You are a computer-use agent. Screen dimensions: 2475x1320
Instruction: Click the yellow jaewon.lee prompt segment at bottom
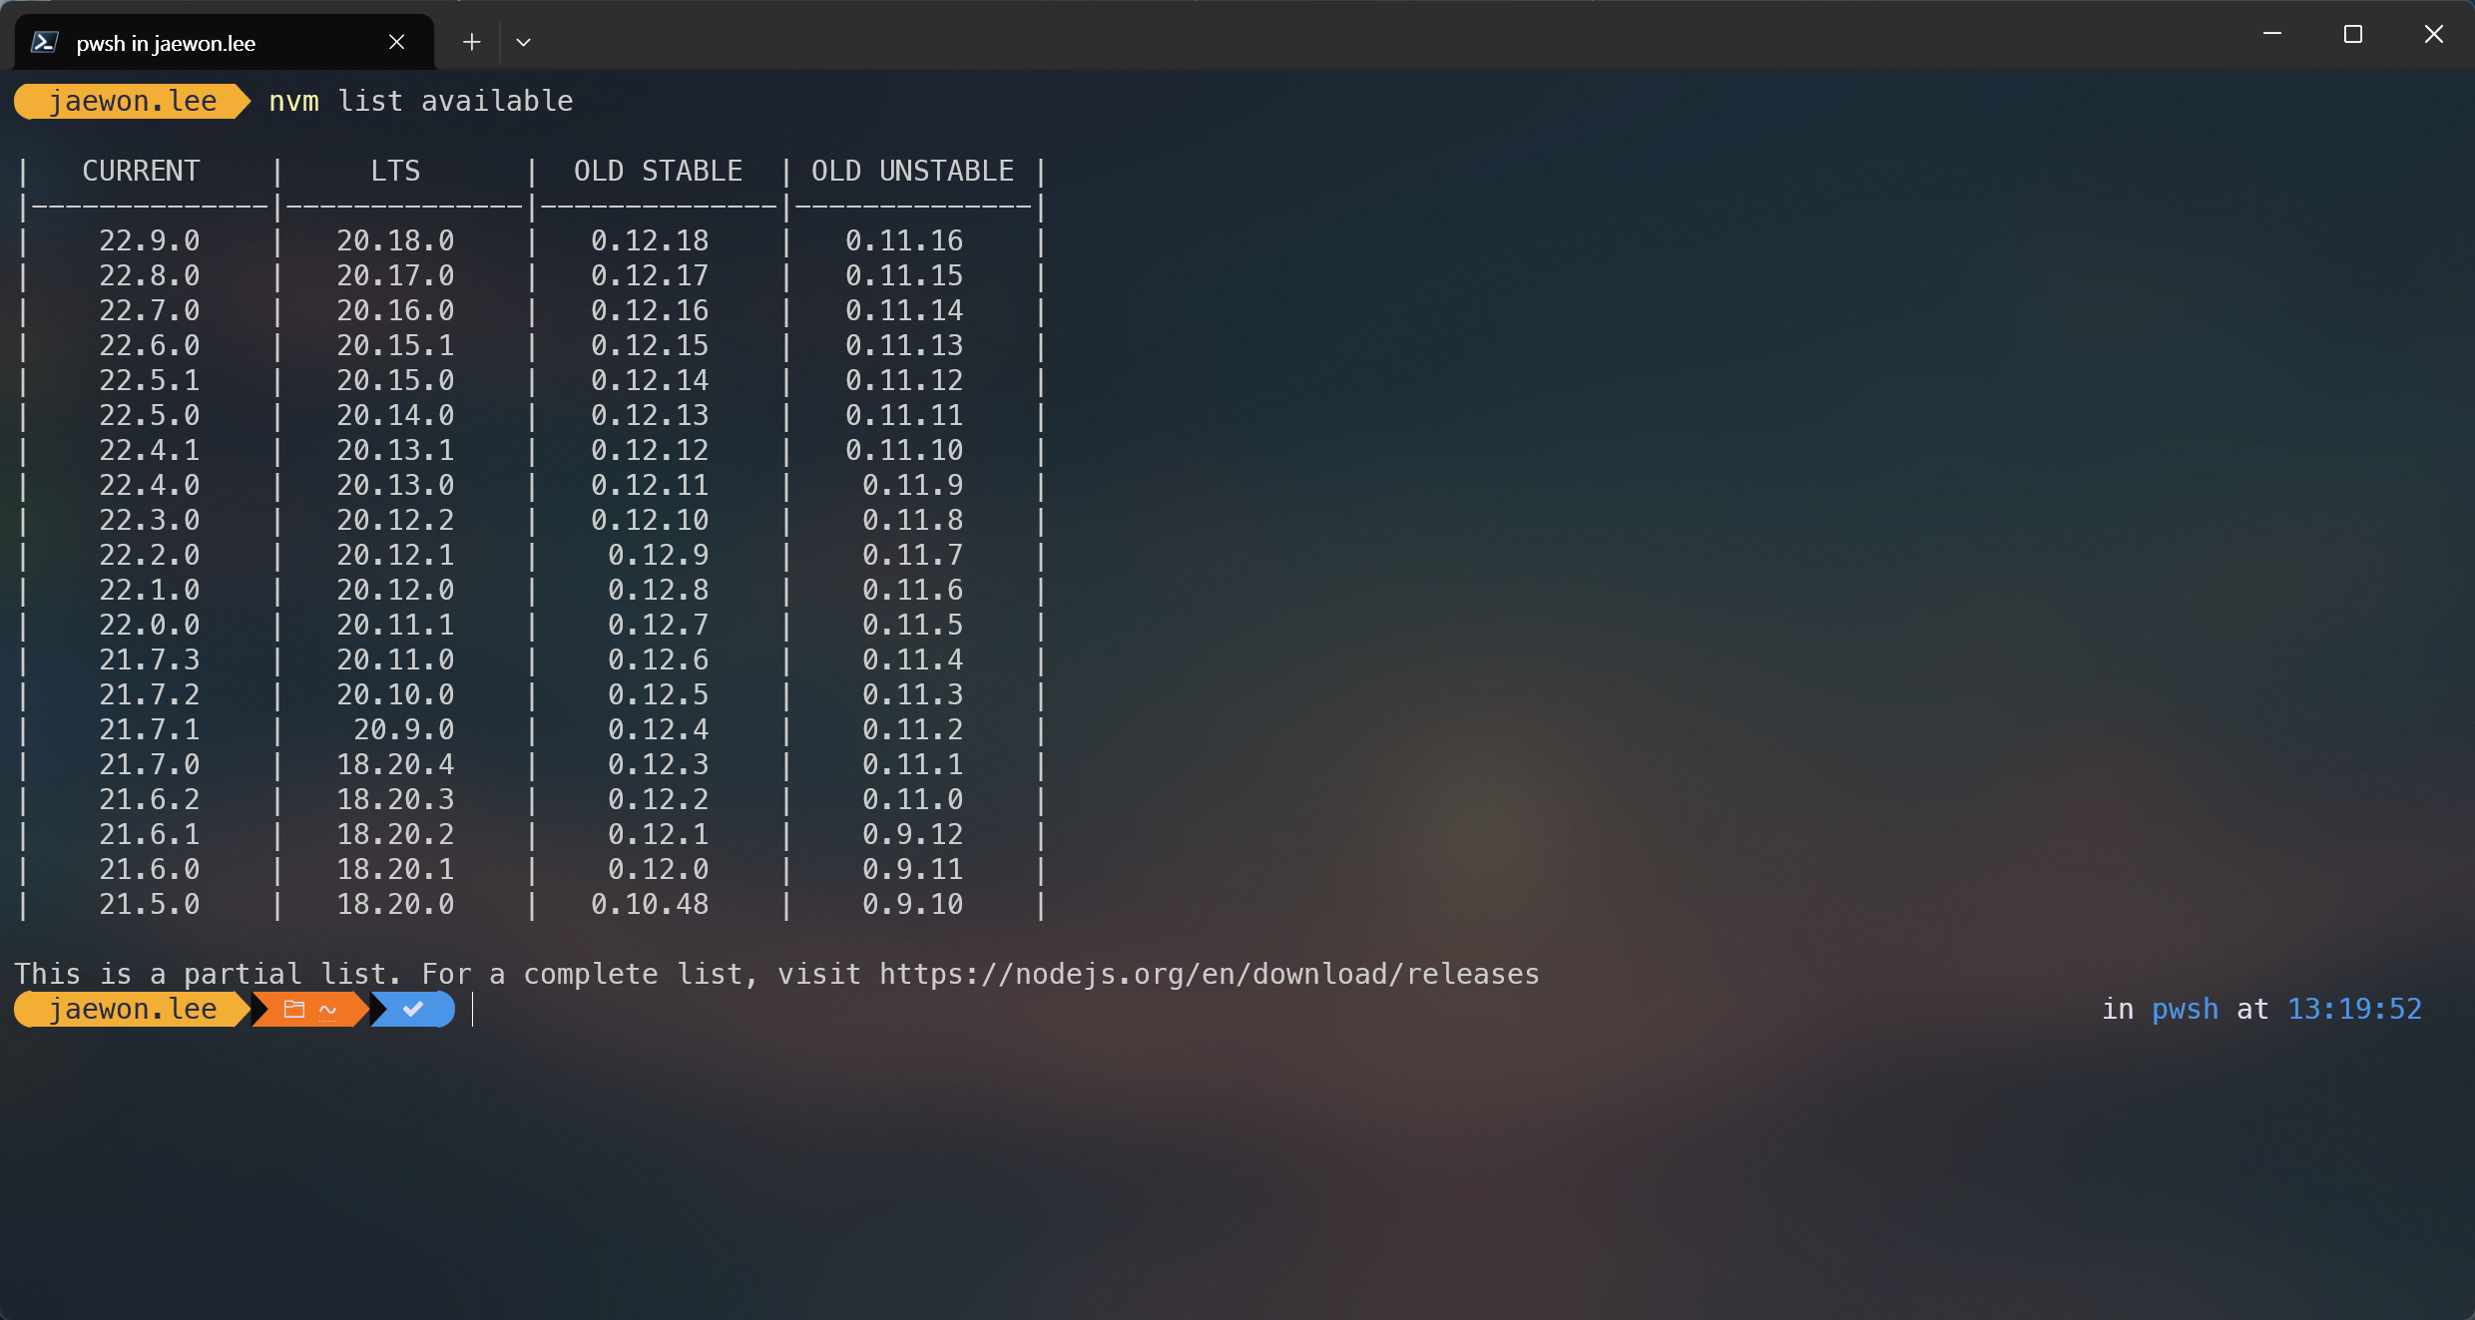[132, 1009]
